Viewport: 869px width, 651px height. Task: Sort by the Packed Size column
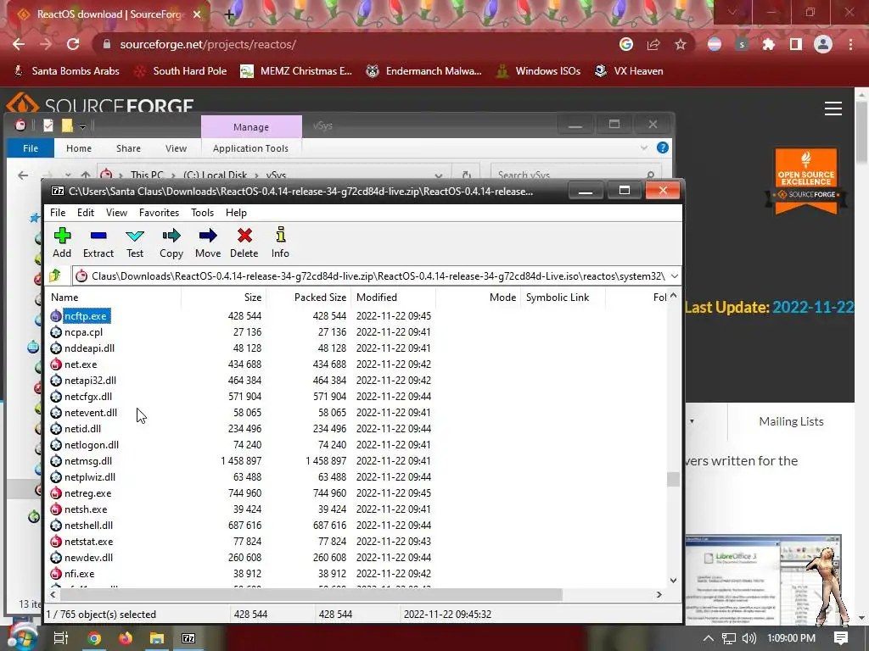309,298
